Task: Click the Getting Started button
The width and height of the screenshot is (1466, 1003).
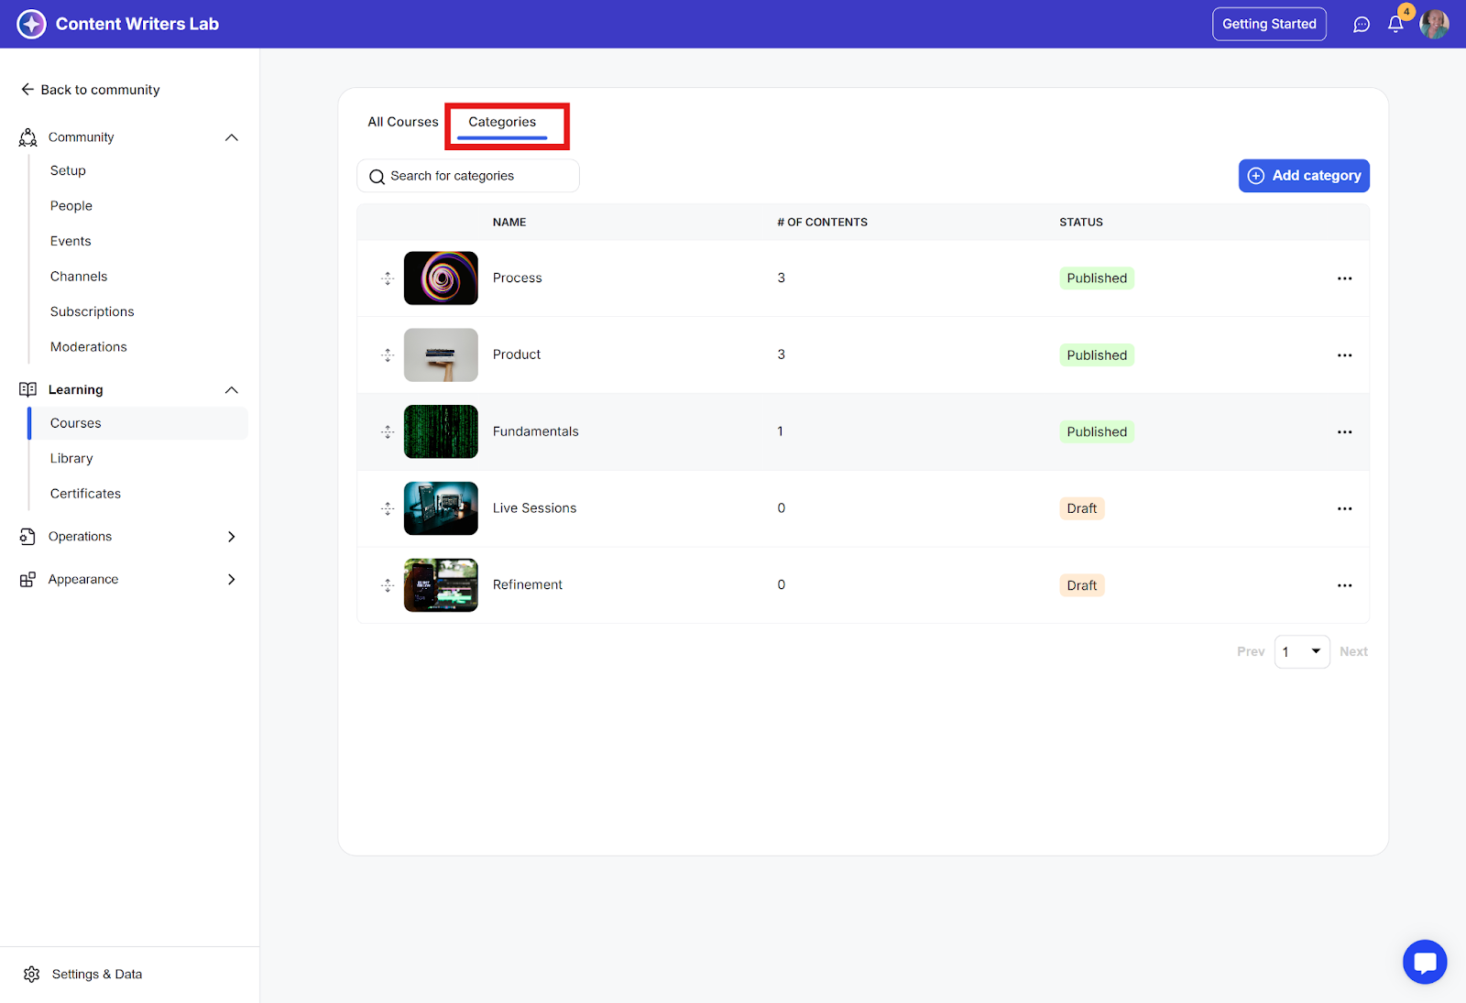Action: coord(1269,24)
